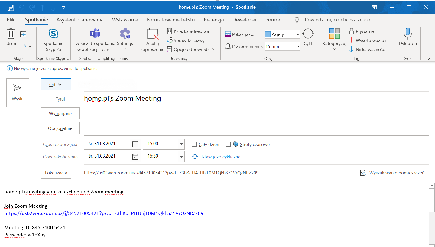The image size is (435, 247).
Task: Click the info icon in notification bar
Action: (9, 69)
